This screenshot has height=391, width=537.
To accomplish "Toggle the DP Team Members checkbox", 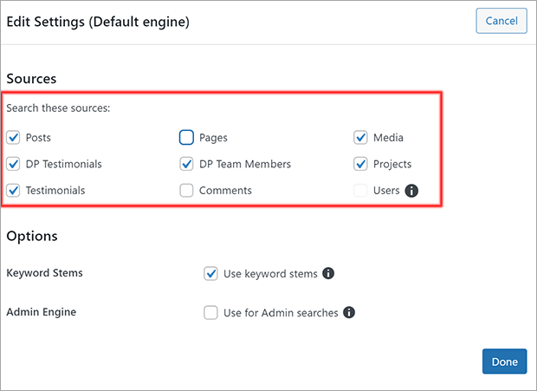I will (186, 164).
